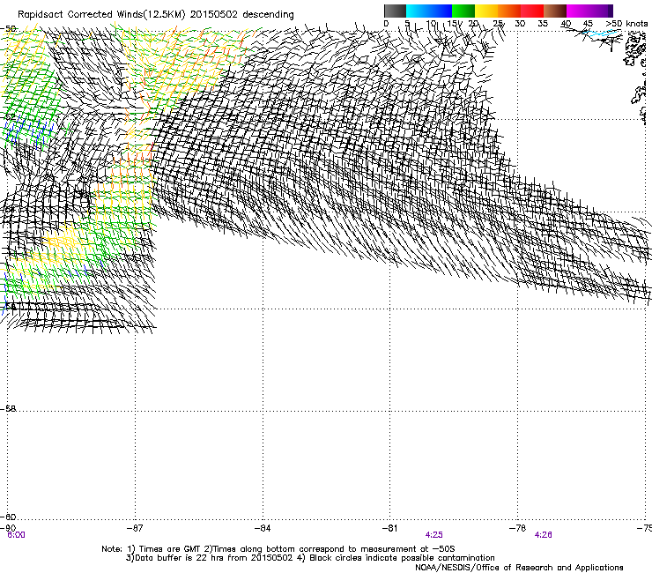This screenshot has height=573, width=652.
Task: Click the '40' knots scale label
Action: [x=566, y=24]
